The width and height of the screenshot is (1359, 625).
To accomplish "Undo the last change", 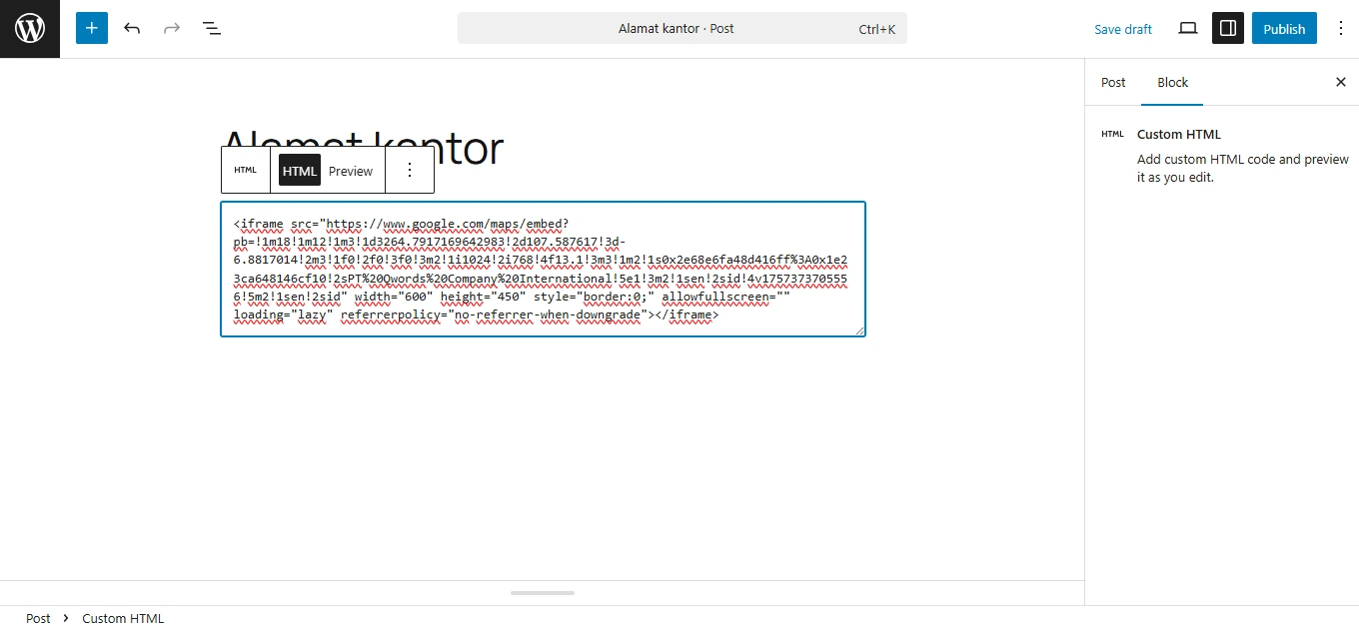I will point(132,28).
